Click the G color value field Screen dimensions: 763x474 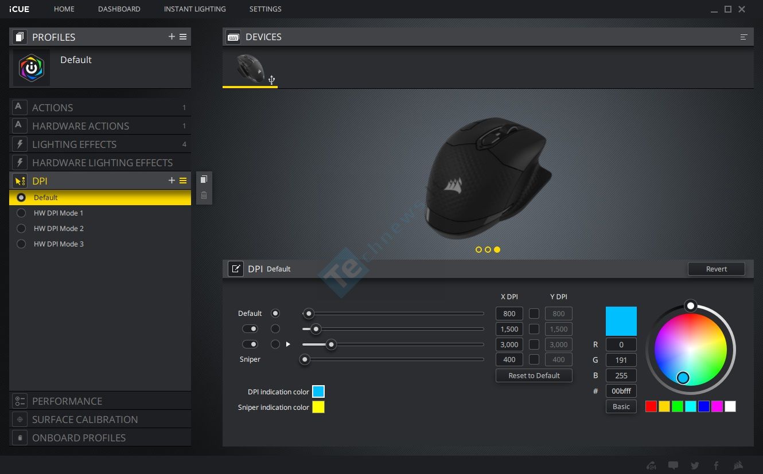(x=621, y=360)
